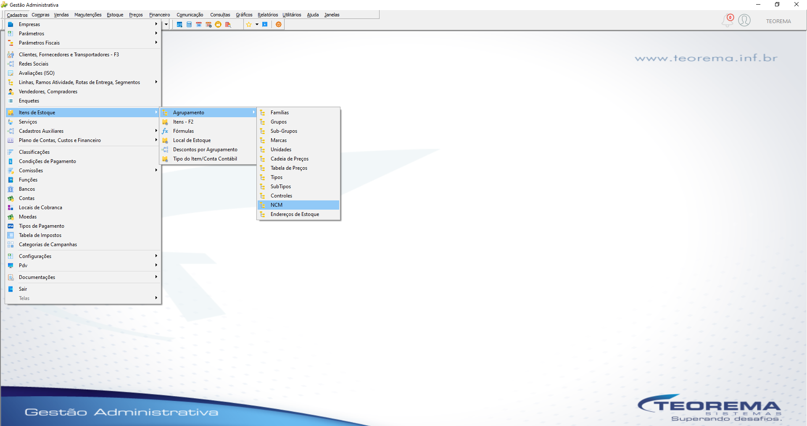Open the Relatórios menu
Screen dimensions: 807x426
(268, 15)
